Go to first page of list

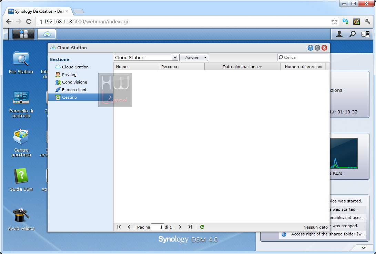click(119, 227)
